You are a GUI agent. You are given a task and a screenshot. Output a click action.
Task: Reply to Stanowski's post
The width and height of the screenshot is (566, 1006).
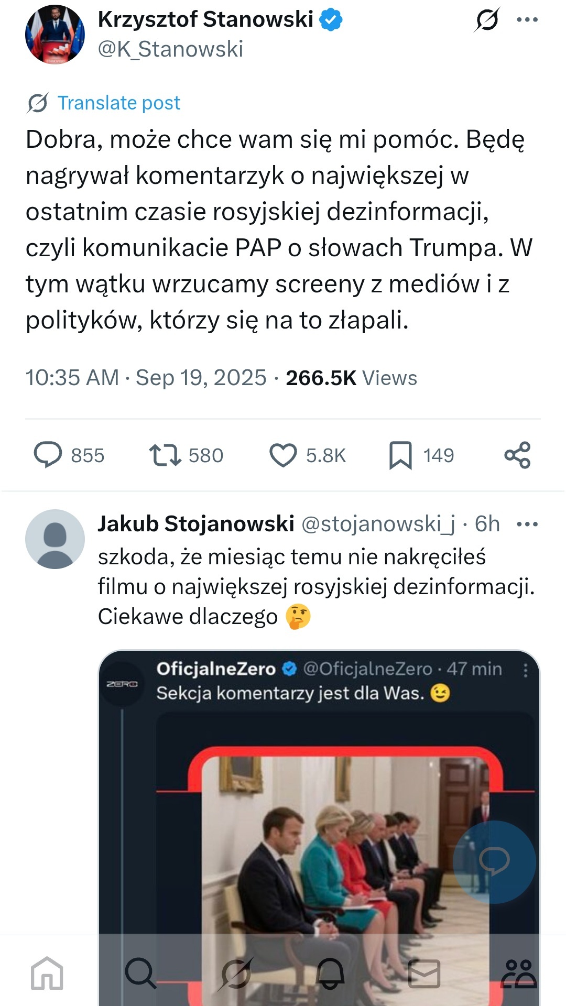pyautogui.click(x=48, y=455)
